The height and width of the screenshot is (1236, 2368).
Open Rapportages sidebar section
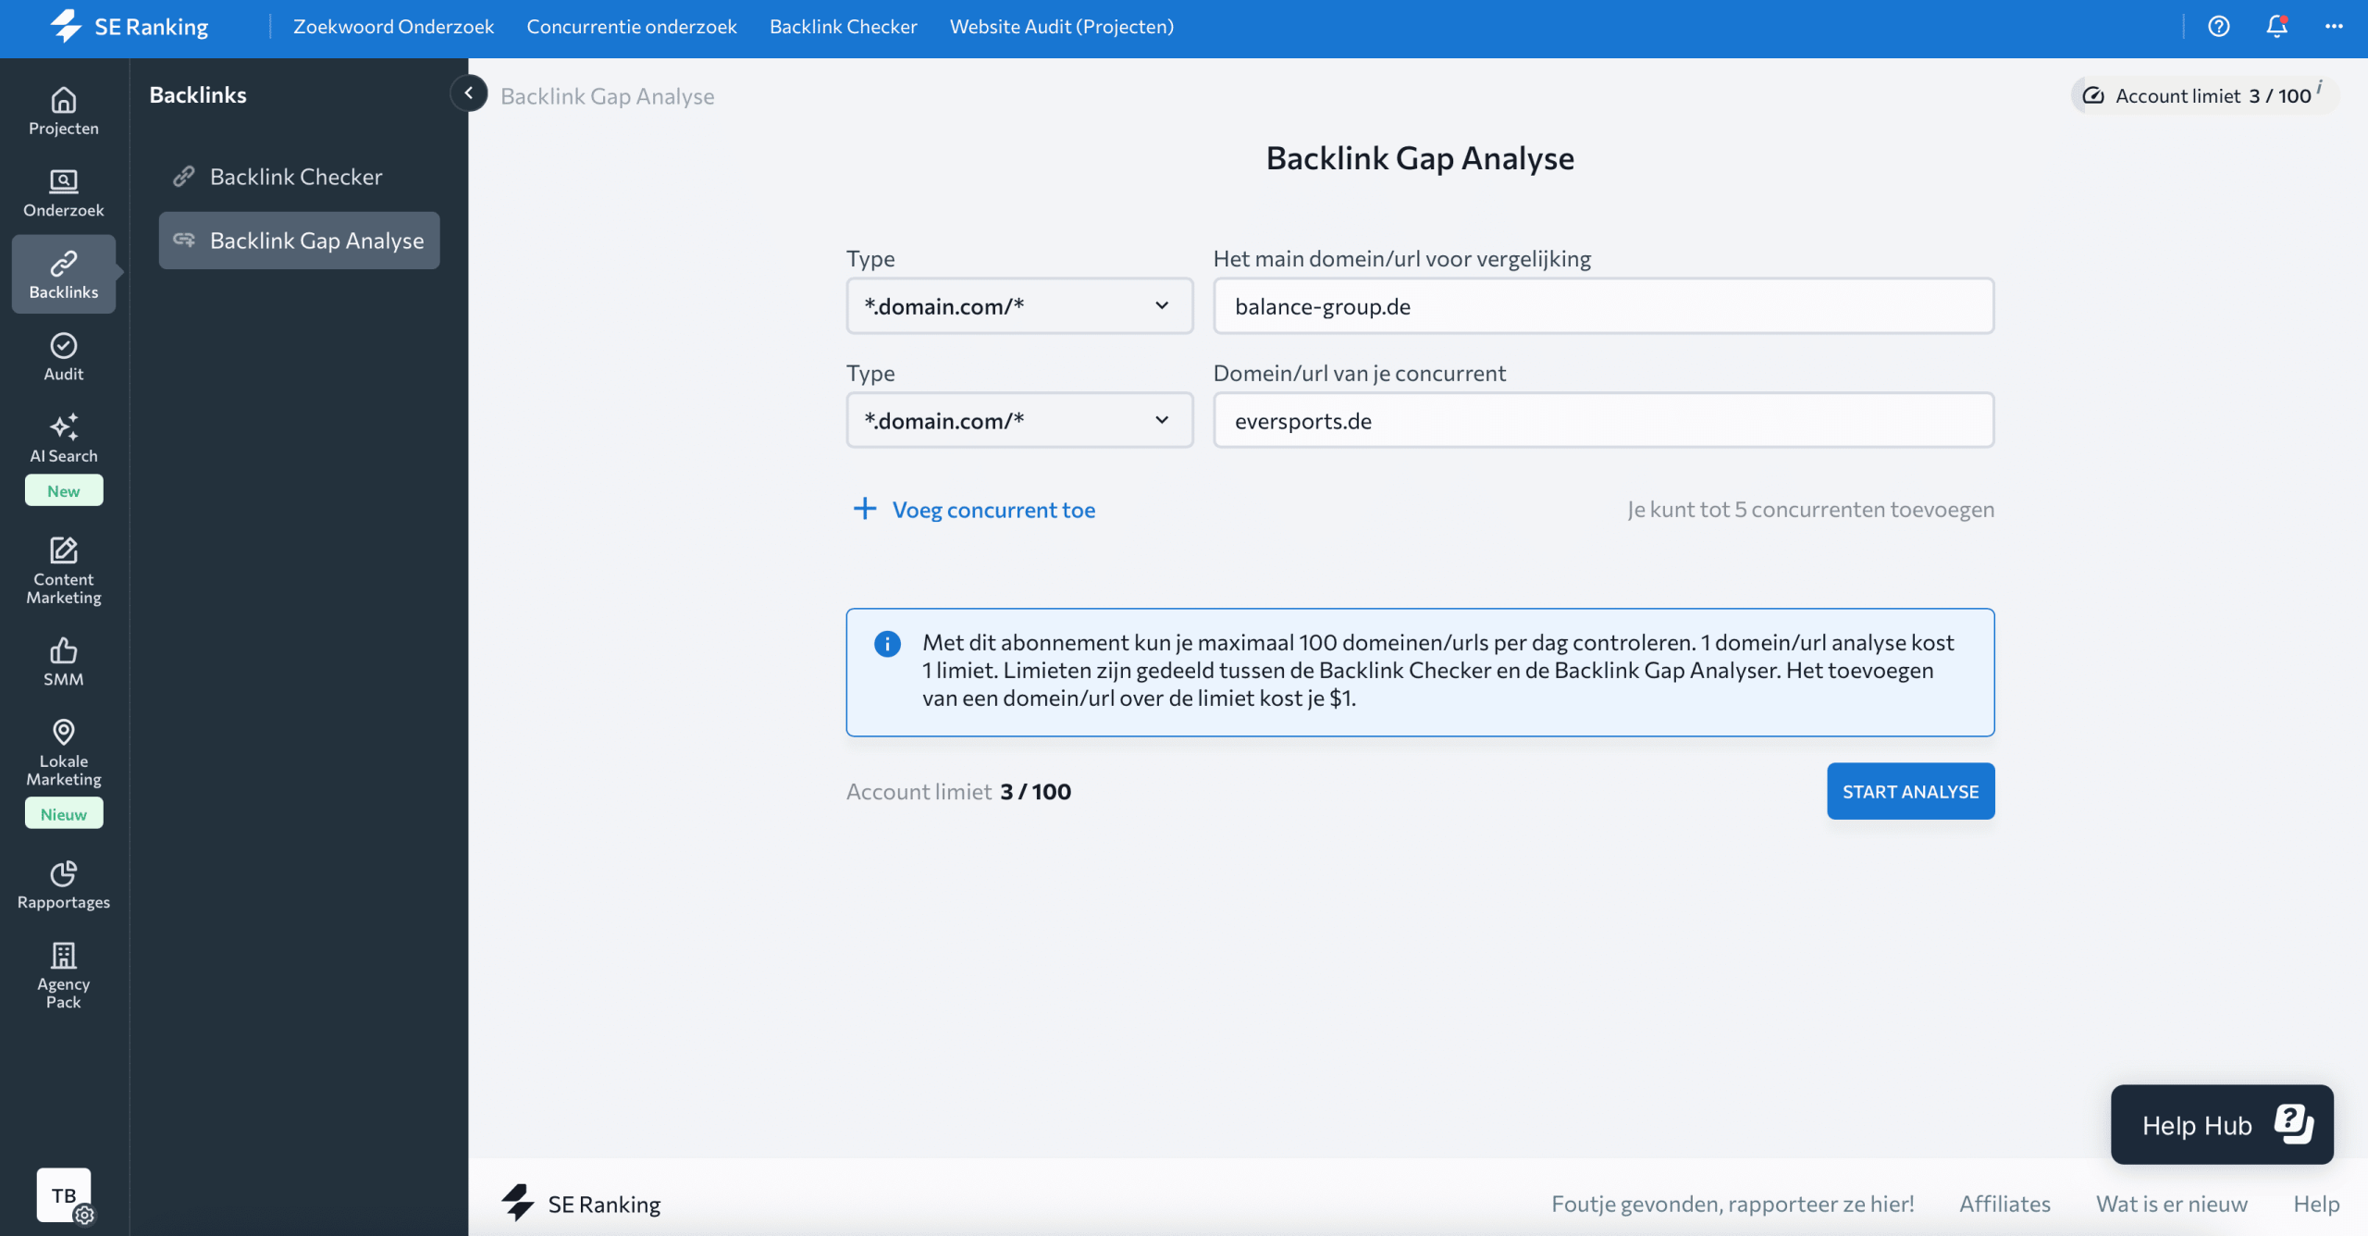tap(64, 884)
